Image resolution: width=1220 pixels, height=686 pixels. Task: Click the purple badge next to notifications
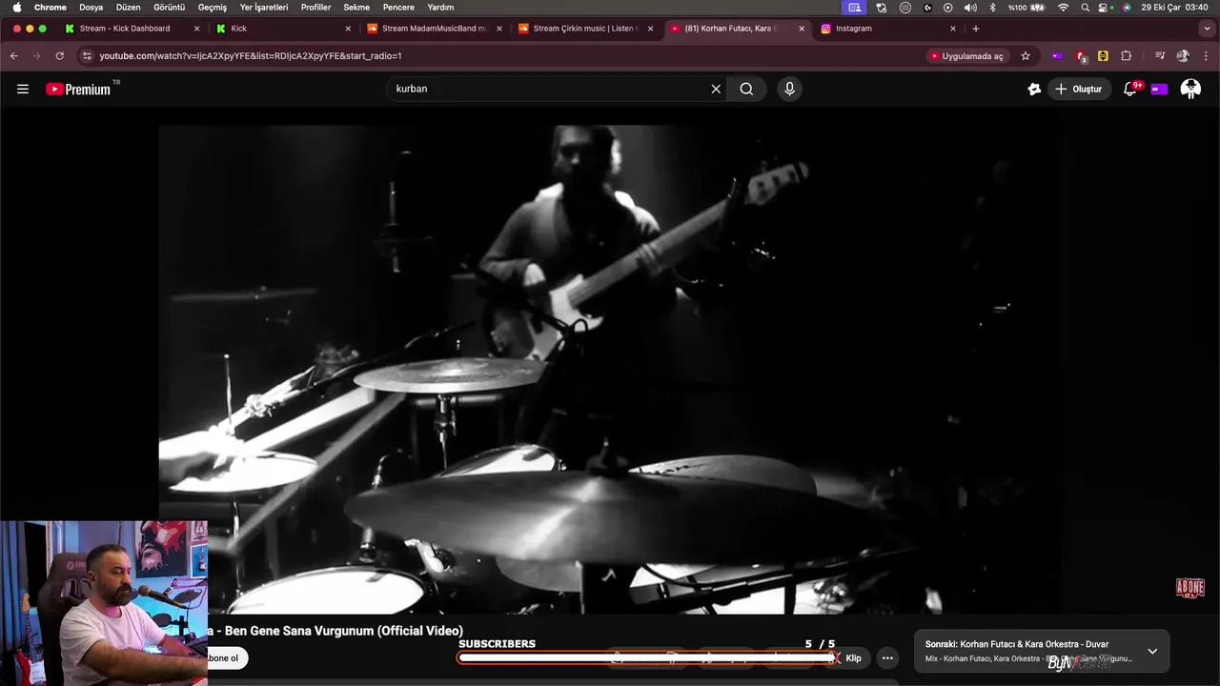(x=1159, y=89)
